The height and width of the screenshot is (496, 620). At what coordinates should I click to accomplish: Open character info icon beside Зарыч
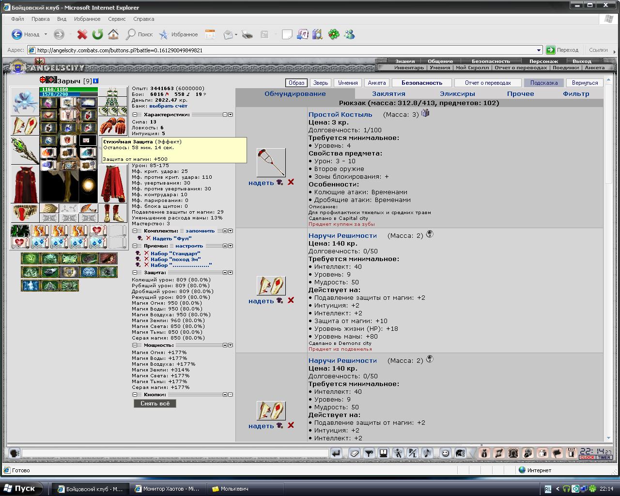(x=95, y=81)
